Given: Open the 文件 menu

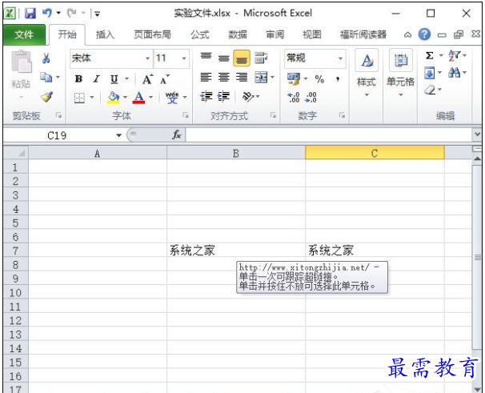Looking at the screenshot, I should click(x=24, y=34).
